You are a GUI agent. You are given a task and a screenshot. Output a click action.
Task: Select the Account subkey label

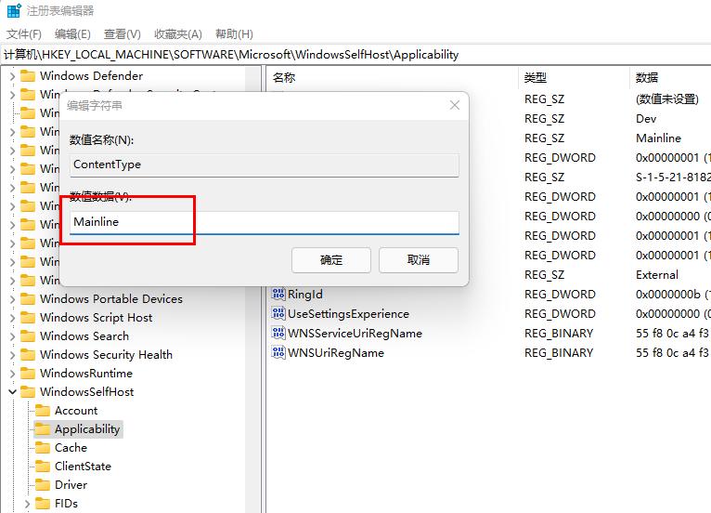click(76, 411)
